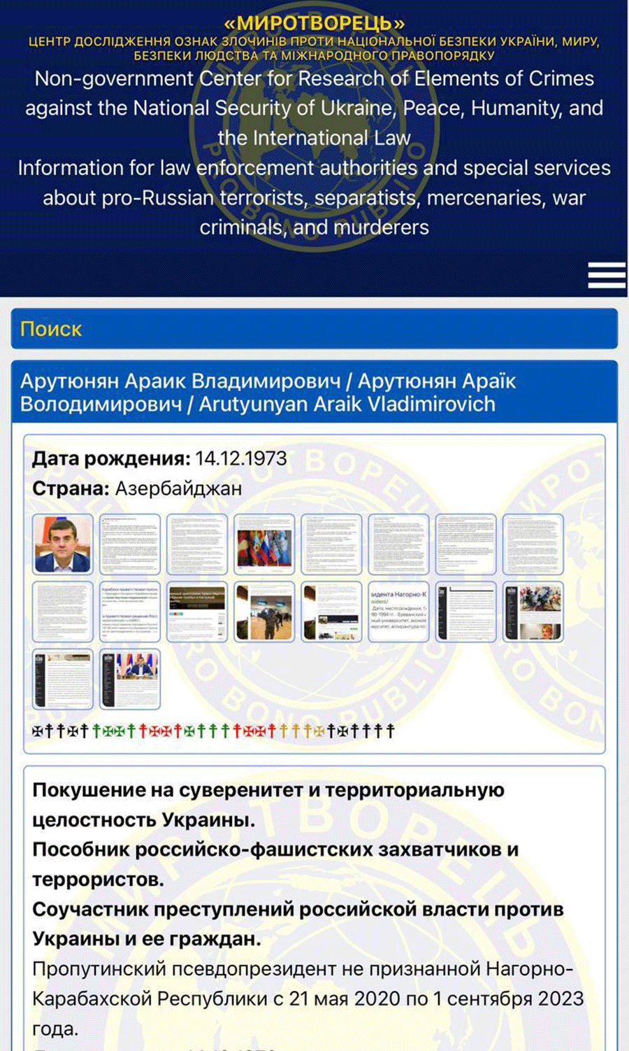The image size is (629, 1051).
Task: Click the line 'Пособник российско-фашистских захватчиков и'
Action: (x=275, y=849)
